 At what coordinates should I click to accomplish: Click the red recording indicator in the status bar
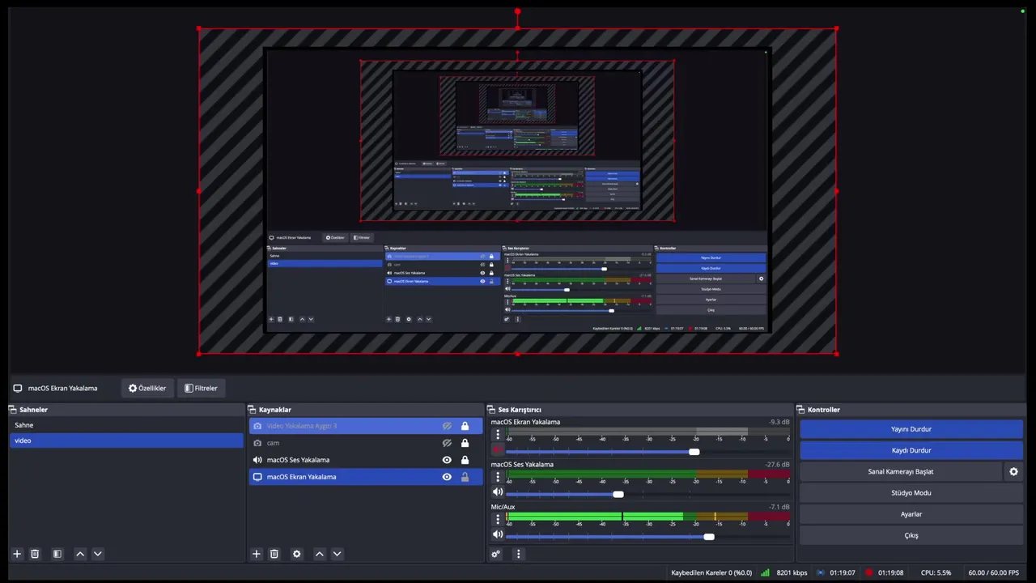point(869,572)
